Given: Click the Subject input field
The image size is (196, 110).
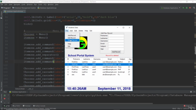Looking at the screenshot, I should [x=116, y=46].
